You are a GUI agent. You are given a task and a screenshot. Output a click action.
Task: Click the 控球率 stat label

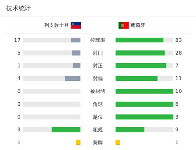point(98,40)
